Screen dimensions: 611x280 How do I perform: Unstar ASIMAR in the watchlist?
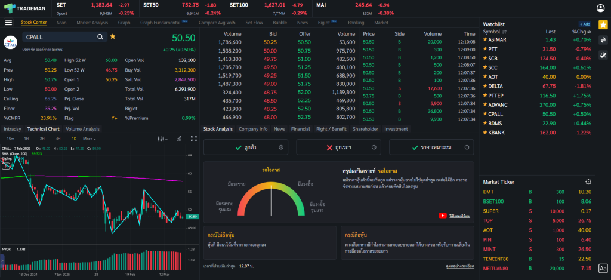click(x=485, y=39)
